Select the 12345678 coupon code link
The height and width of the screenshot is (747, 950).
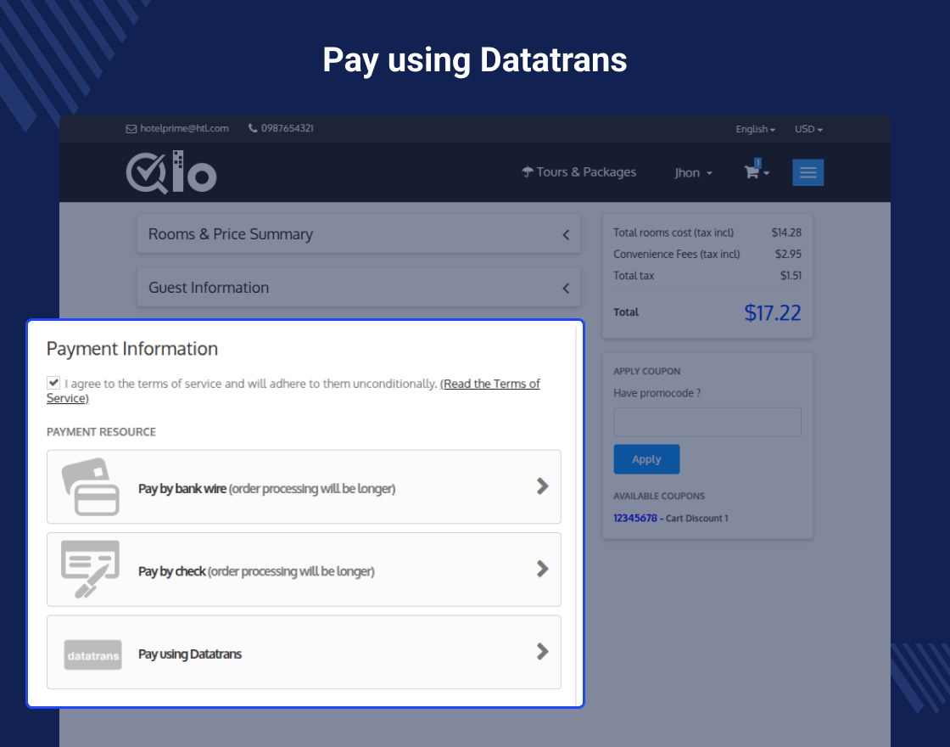(x=635, y=518)
